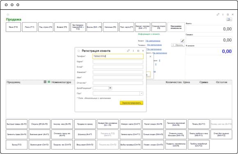Open dots menu in Регистрация клиента dialog

[x=133, y=51]
